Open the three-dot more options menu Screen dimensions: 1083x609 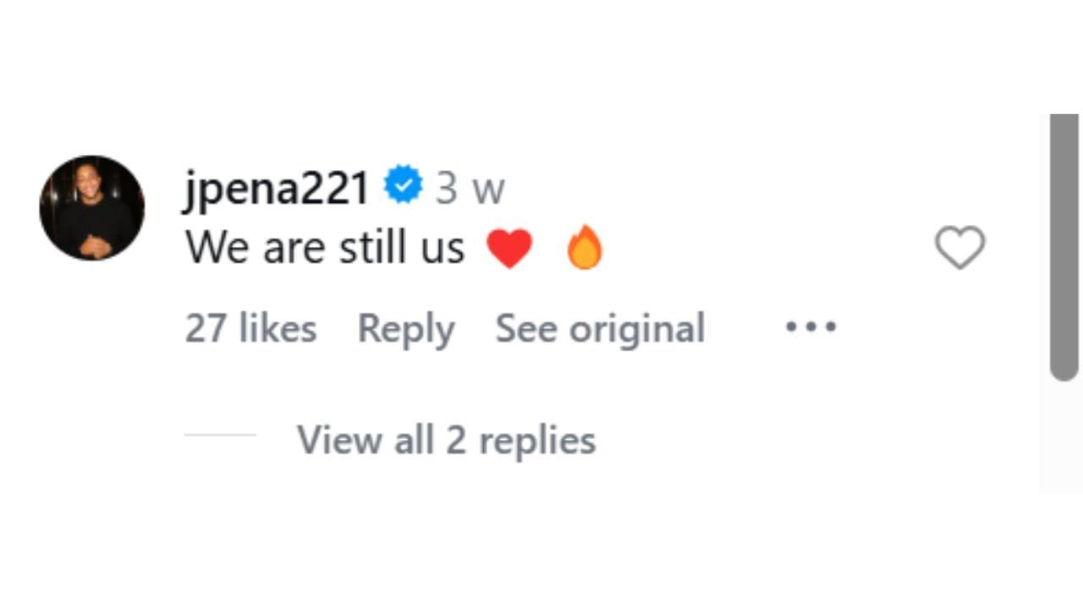click(811, 327)
